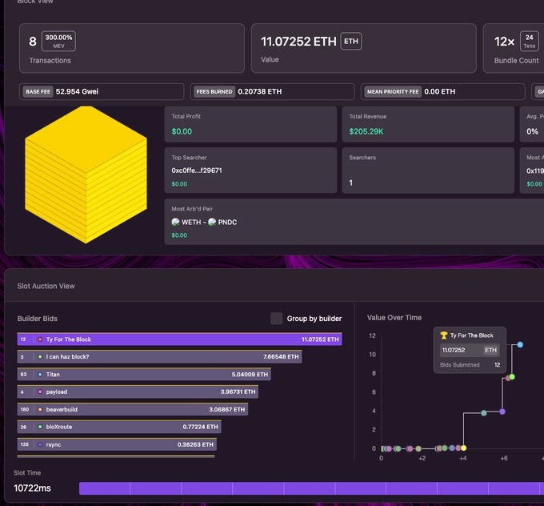
Task: Click the blue winning bid point on chart
Action: click(x=520, y=344)
